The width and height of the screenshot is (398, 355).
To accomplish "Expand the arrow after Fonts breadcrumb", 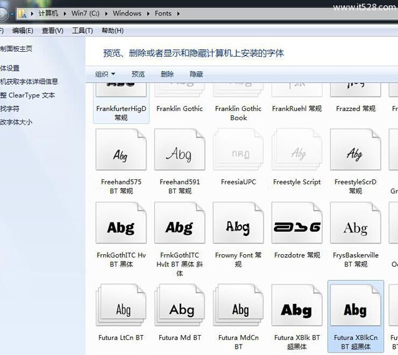I will 178,14.
